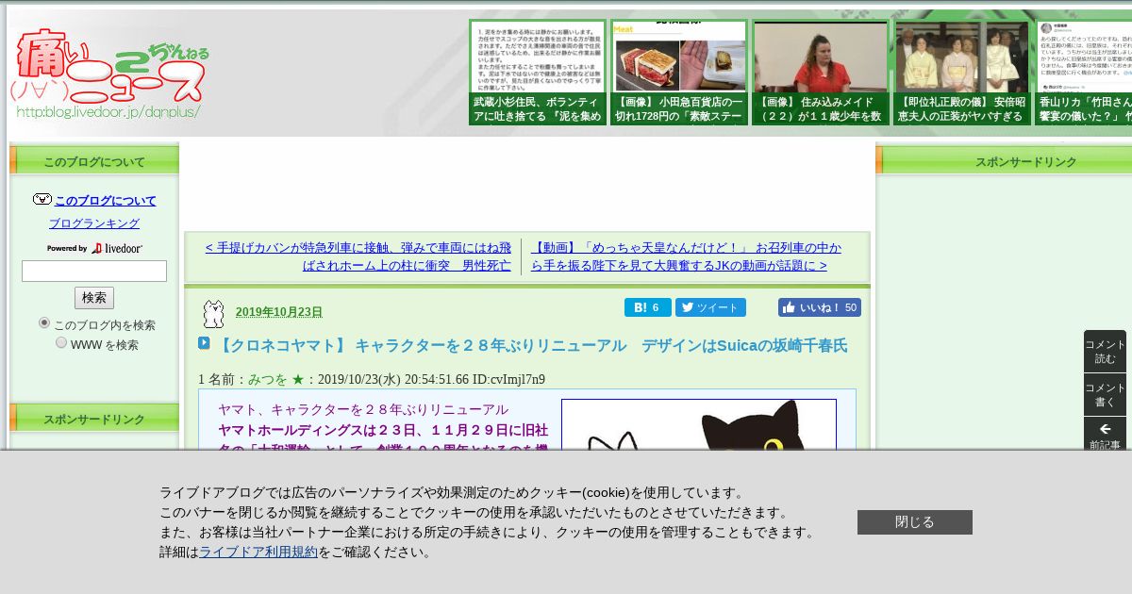Click the Facebook いいね！ 50 button
The image size is (1132, 594).
pyautogui.click(x=820, y=307)
